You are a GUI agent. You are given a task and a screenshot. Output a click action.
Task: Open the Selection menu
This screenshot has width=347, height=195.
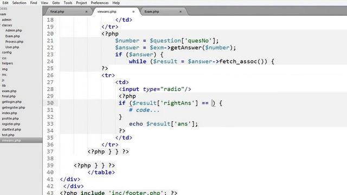pyautogui.click(x=19, y=3)
